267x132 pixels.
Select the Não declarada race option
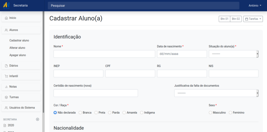(55, 112)
